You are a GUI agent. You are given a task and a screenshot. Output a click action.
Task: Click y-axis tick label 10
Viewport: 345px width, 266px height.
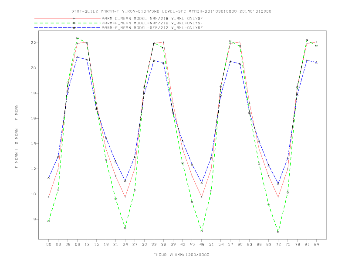click(34, 194)
